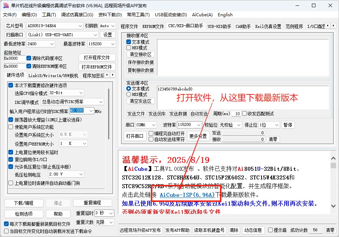Switch to Link1D/Writer1A/U8W脱机 tab
This screenshot has width=339, height=237.
(53, 76)
